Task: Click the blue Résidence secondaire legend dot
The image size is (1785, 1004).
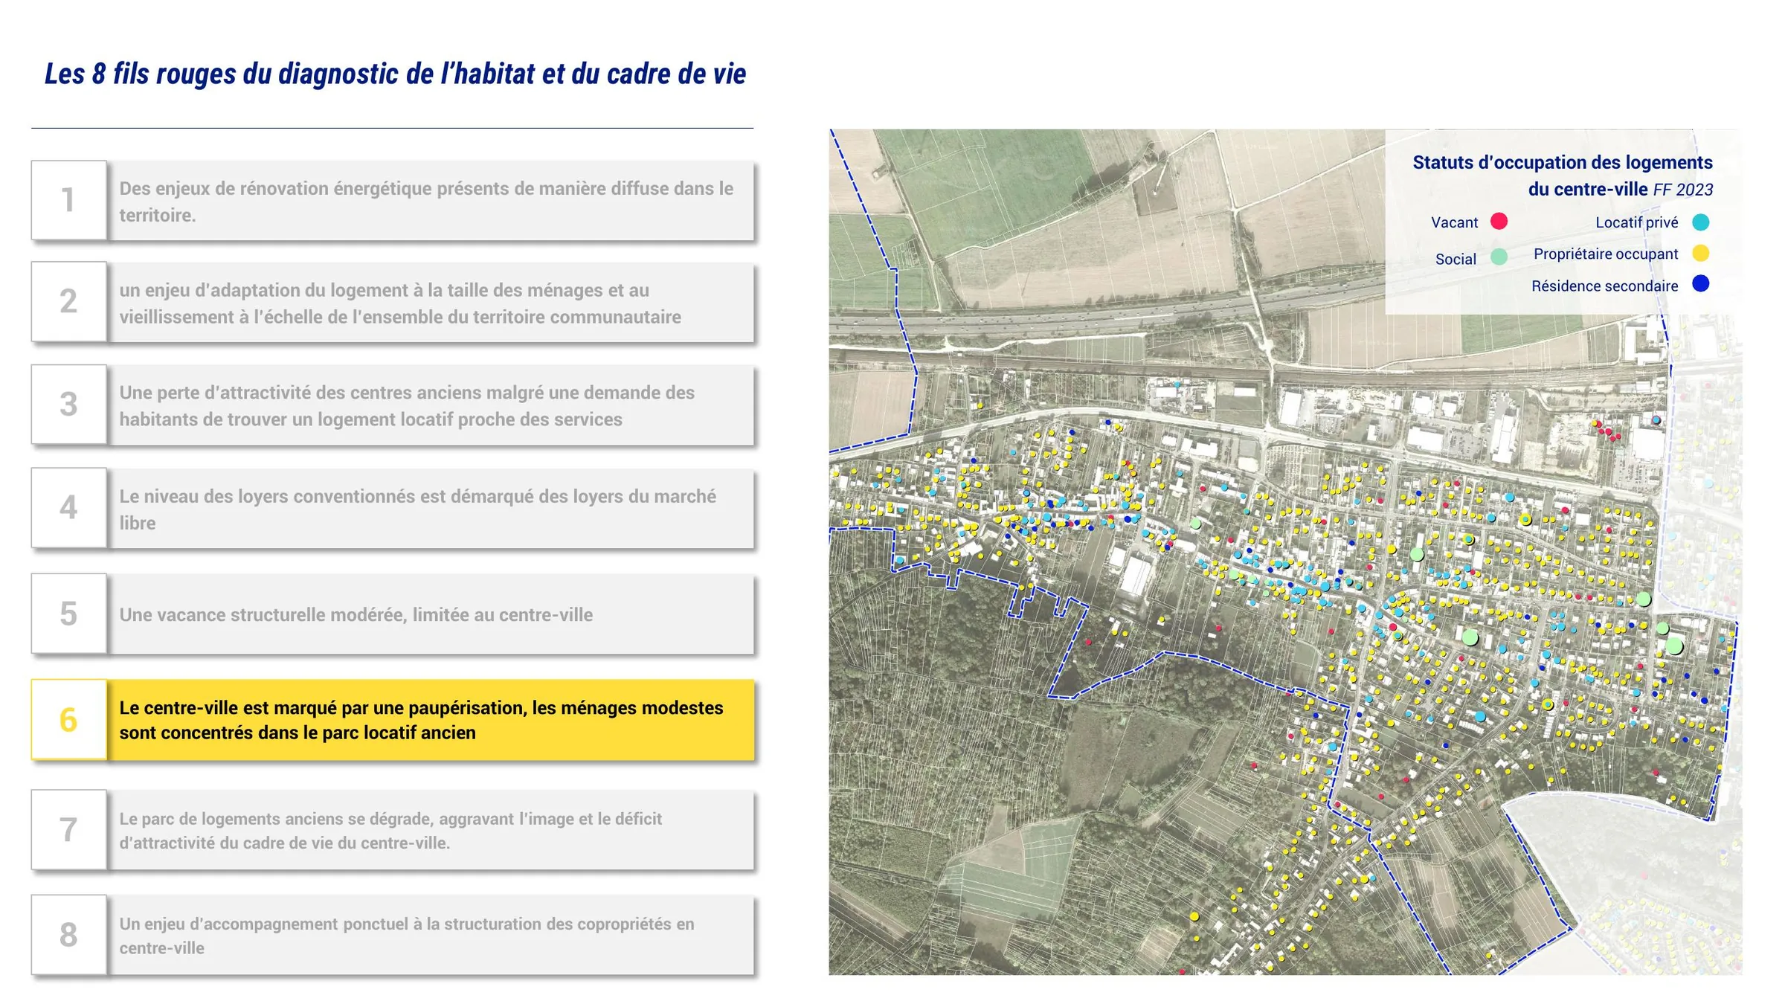Action: [x=1700, y=284]
